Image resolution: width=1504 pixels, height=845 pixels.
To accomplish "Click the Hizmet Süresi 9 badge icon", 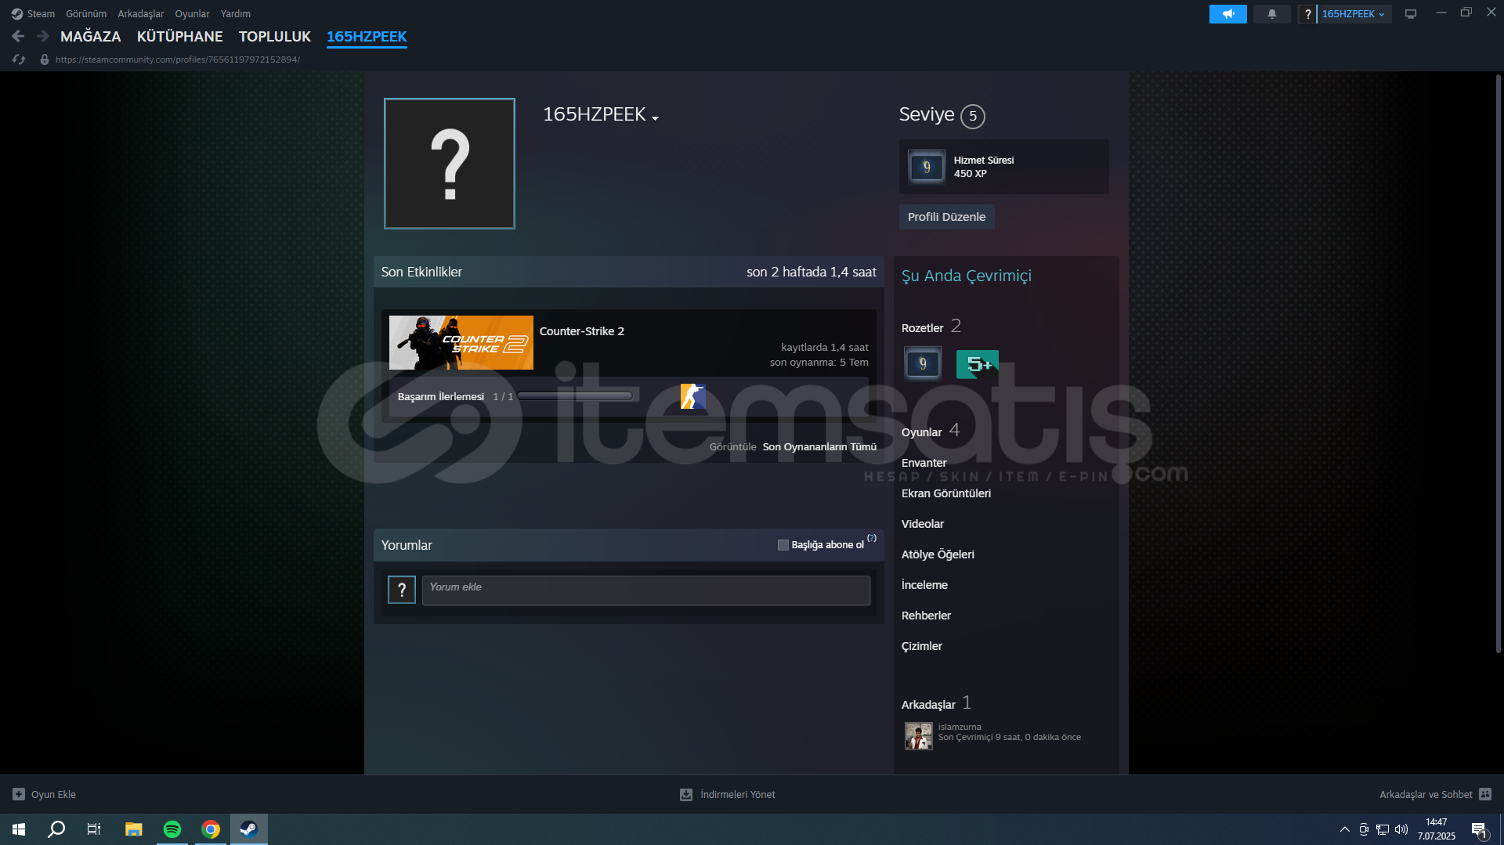I will click(927, 167).
